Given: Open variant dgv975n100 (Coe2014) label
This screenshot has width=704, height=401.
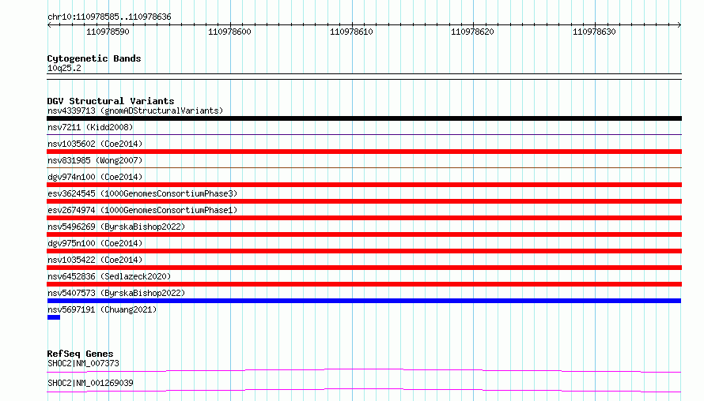Looking at the screenshot, I should coord(95,243).
